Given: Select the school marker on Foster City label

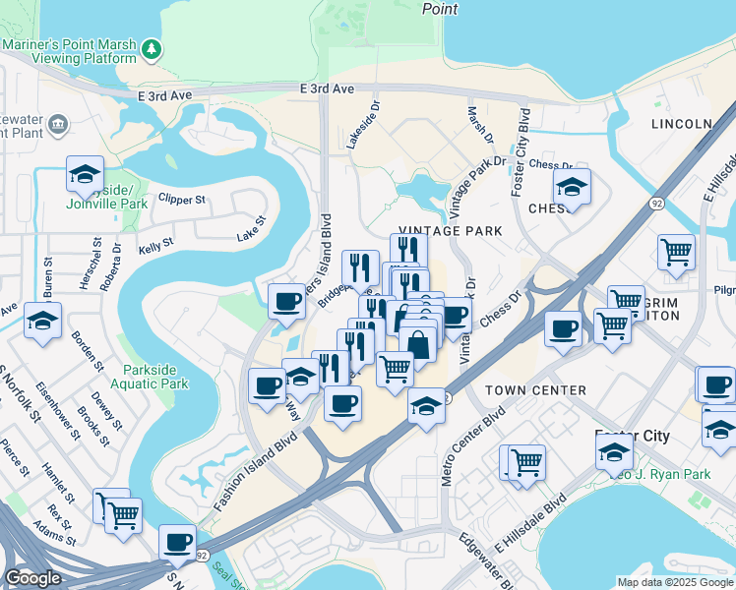Looking at the screenshot, I should tap(614, 454).
